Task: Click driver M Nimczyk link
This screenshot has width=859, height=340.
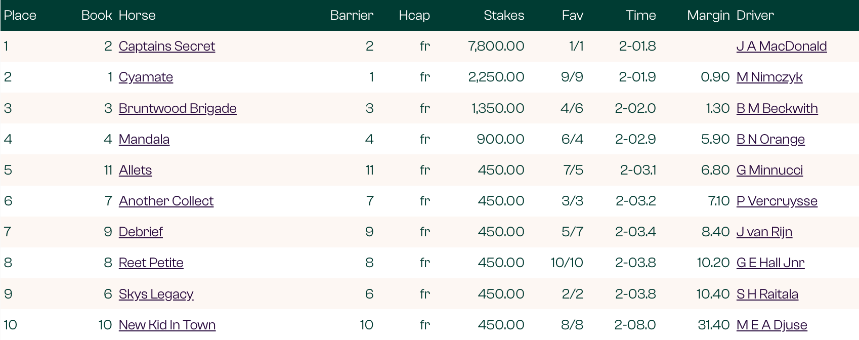Action: pos(769,77)
